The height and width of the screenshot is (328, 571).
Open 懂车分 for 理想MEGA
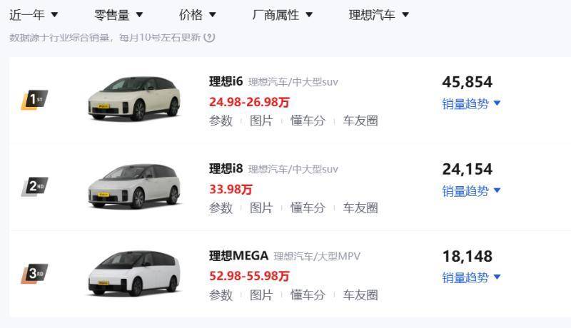308,294
